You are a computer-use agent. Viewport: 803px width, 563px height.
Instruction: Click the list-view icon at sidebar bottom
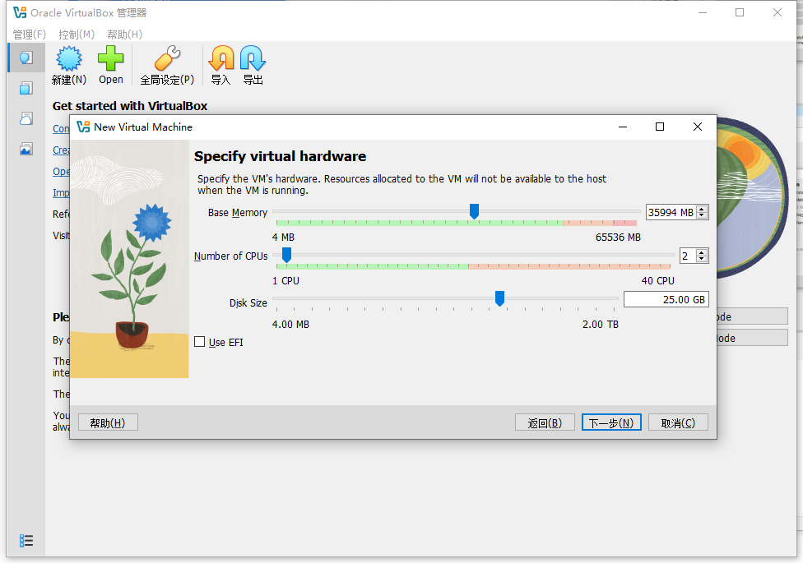tap(26, 540)
